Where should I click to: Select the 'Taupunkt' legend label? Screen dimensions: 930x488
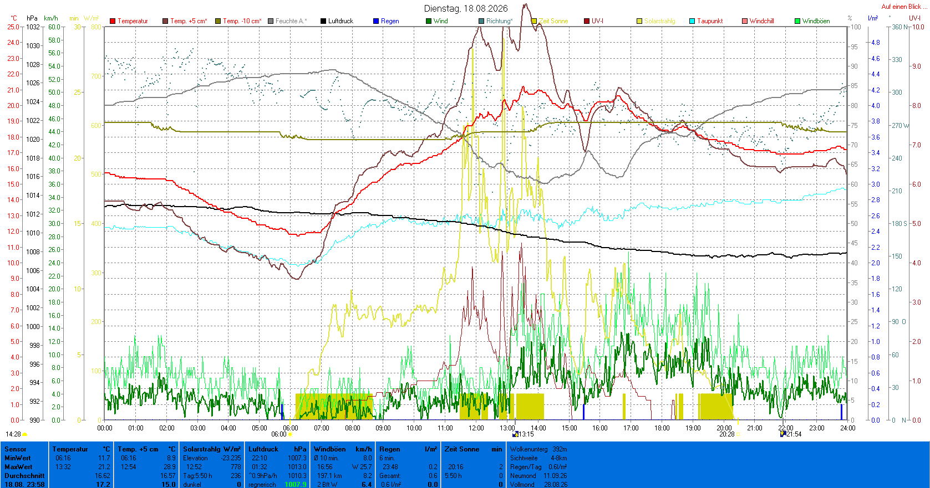pos(710,21)
